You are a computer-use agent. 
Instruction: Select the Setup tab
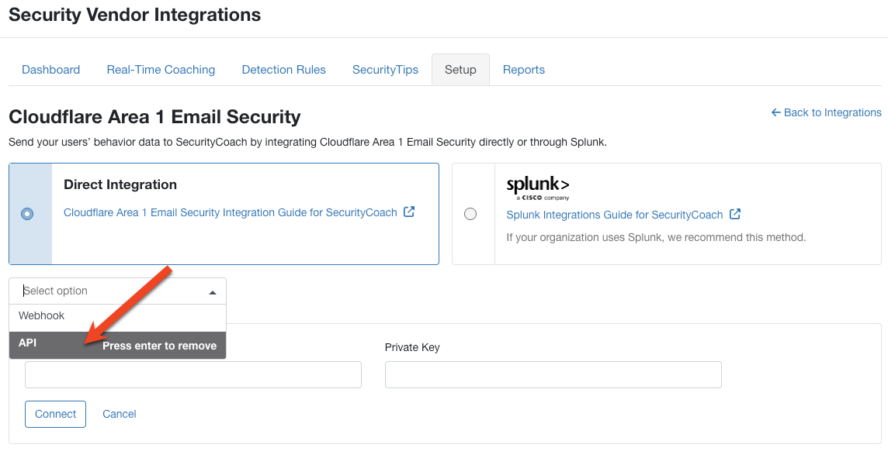[x=460, y=70]
